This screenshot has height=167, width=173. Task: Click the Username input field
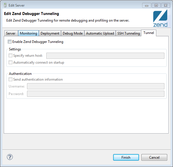click(96, 86)
